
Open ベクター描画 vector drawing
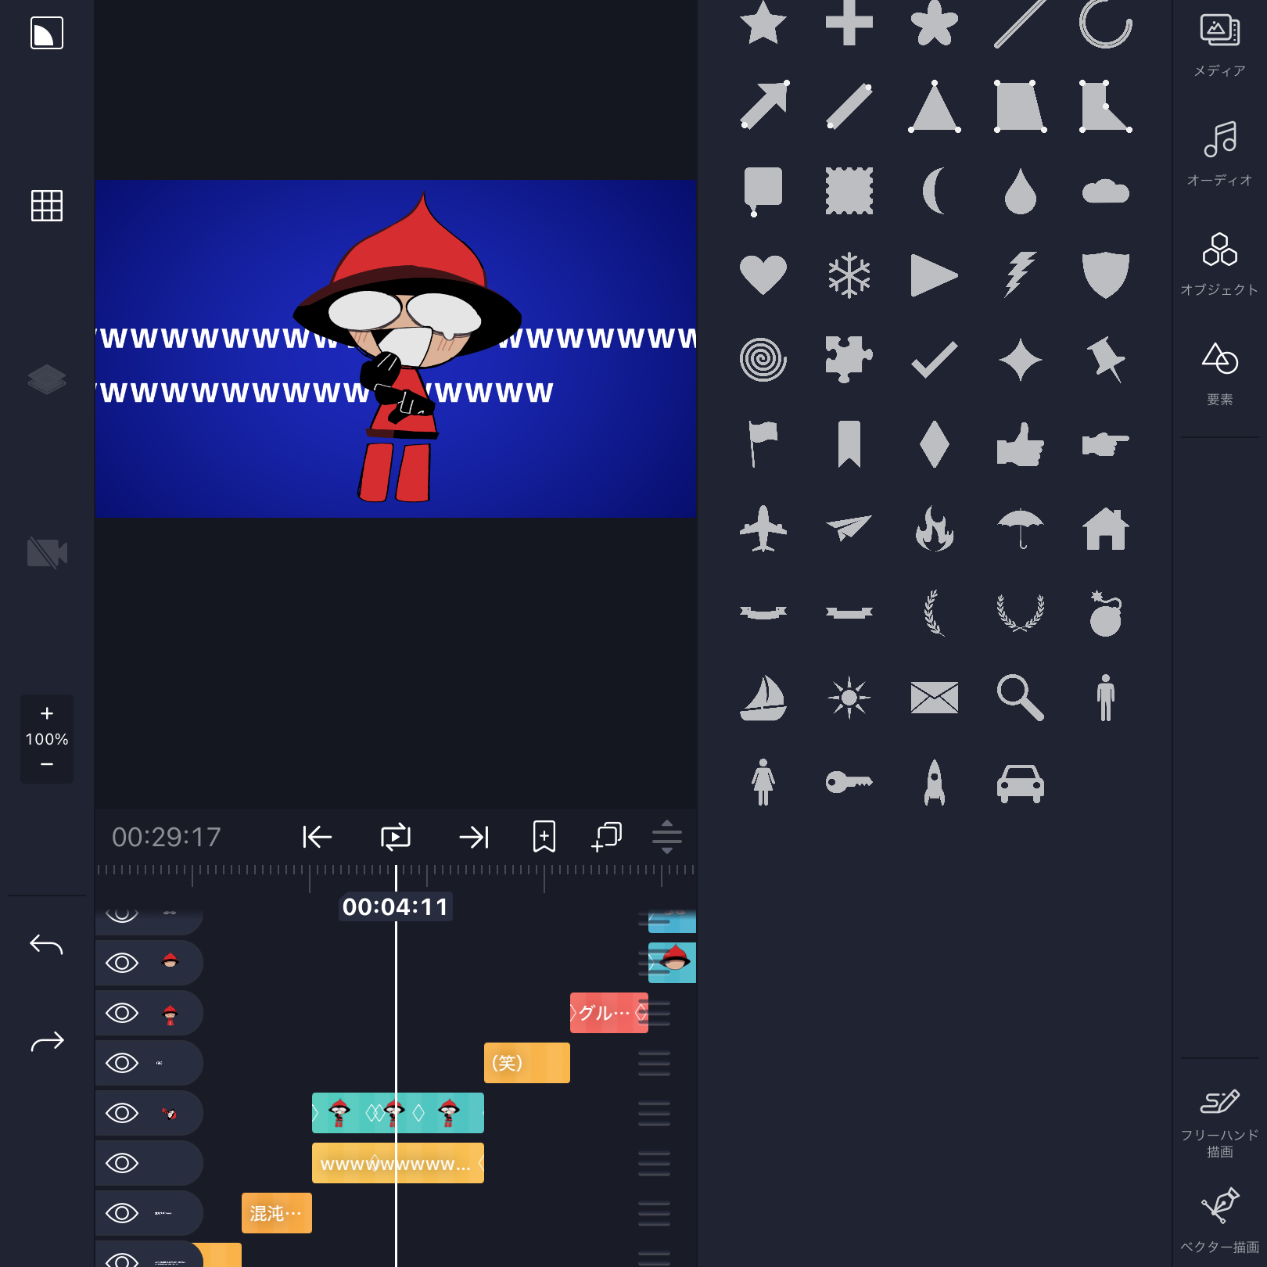(x=1219, y=1222)
